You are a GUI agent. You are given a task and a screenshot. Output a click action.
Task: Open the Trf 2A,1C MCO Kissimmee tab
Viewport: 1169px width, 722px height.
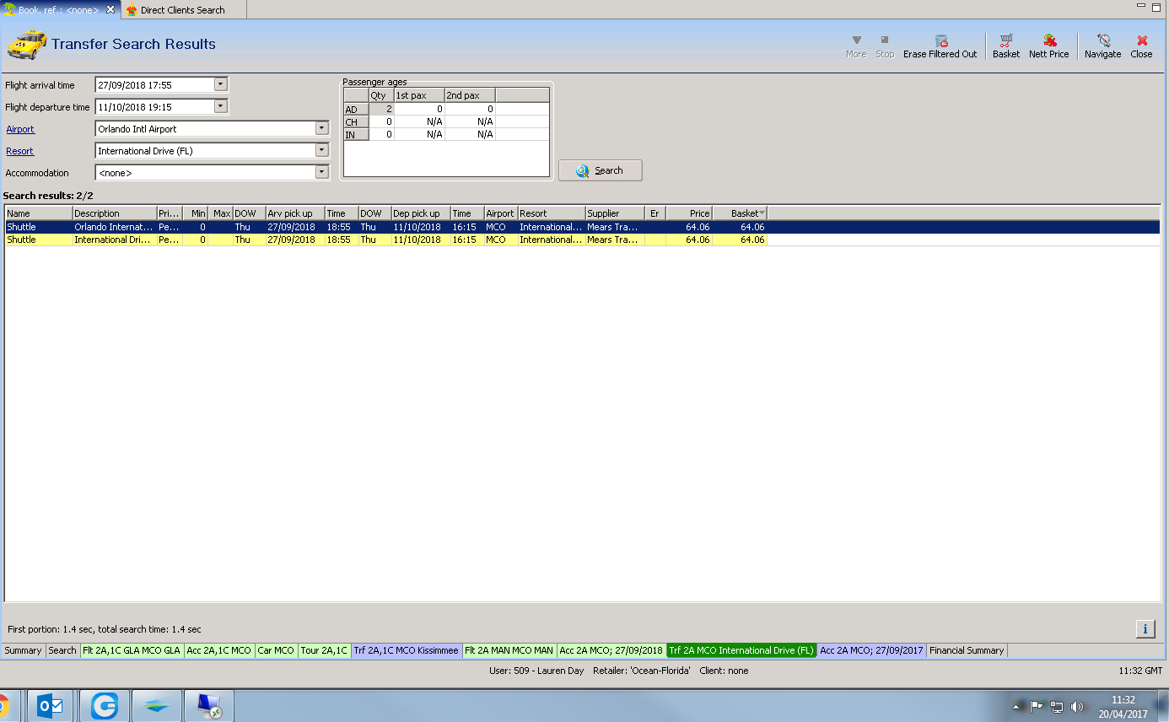(407, 650)
